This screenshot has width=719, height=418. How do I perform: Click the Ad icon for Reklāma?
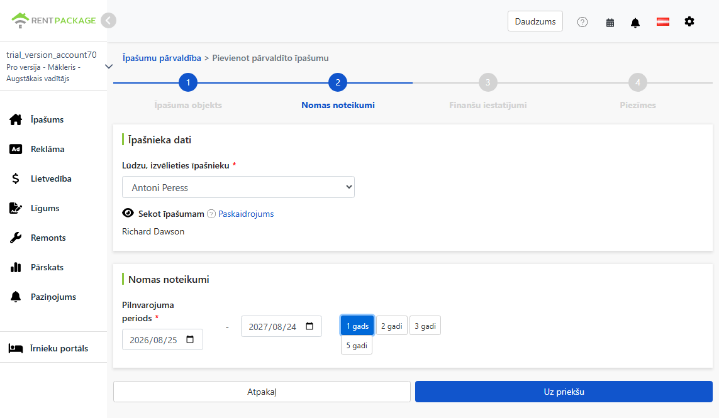(x=16, y=149)
